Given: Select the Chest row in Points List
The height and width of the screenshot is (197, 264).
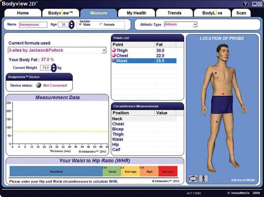Looking at the screenshot, I should pyautogui.click(x=144, y=55).
